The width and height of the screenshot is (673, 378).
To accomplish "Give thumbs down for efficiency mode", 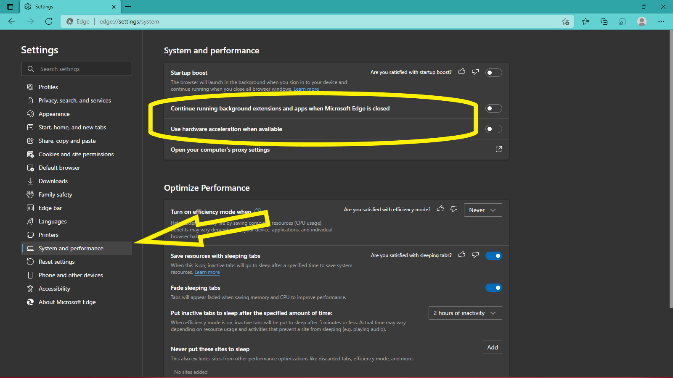I will click(454, 209).
